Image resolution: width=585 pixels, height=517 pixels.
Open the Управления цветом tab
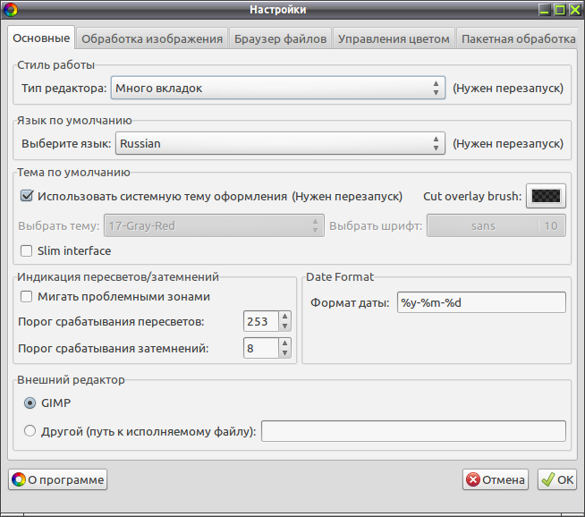tap(394, 38)
